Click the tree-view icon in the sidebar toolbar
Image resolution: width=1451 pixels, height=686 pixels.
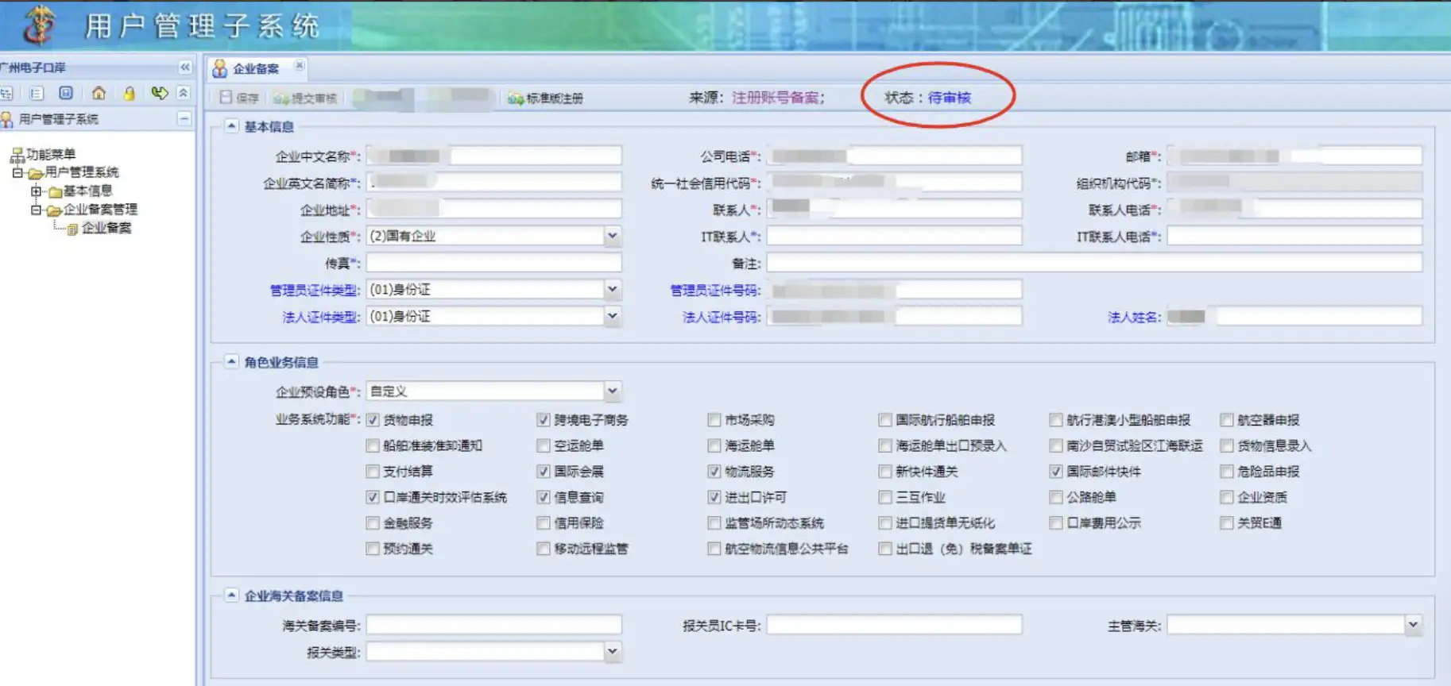coord(6,94)
